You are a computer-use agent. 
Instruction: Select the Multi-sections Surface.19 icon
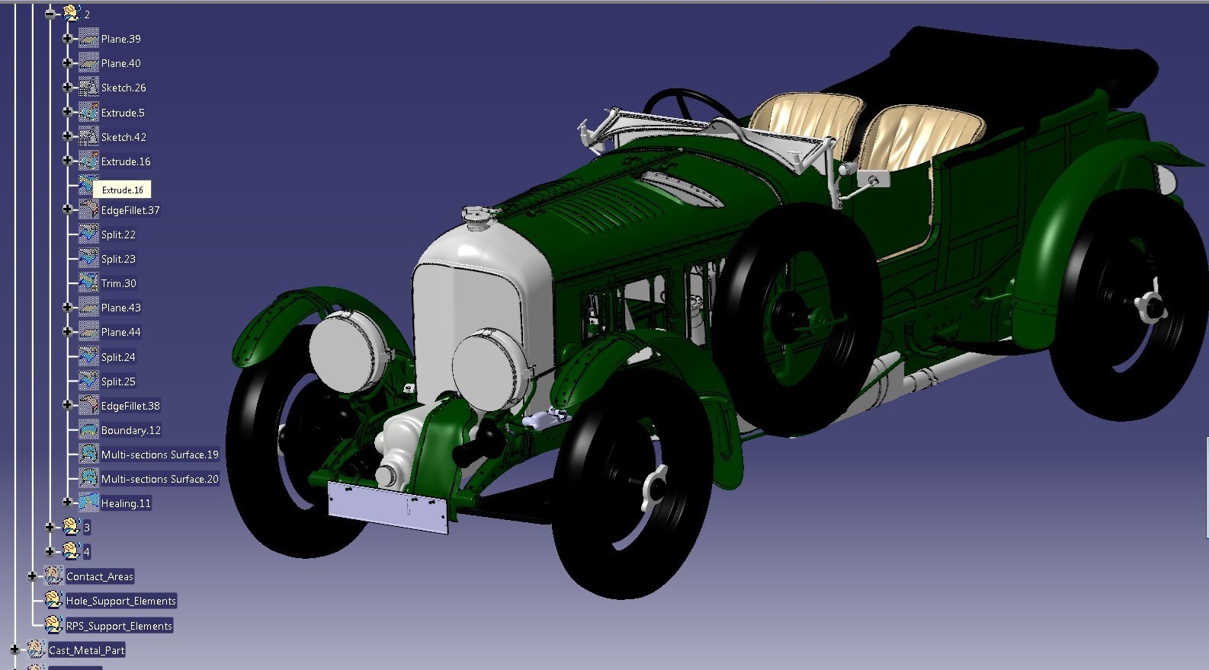point(89,454)
